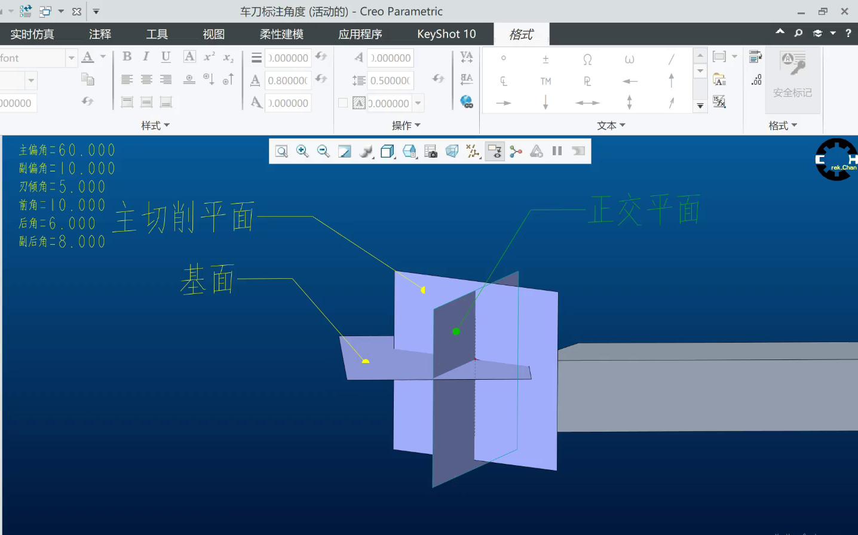Click the line spacing 0.500000 field

[390, 80]
